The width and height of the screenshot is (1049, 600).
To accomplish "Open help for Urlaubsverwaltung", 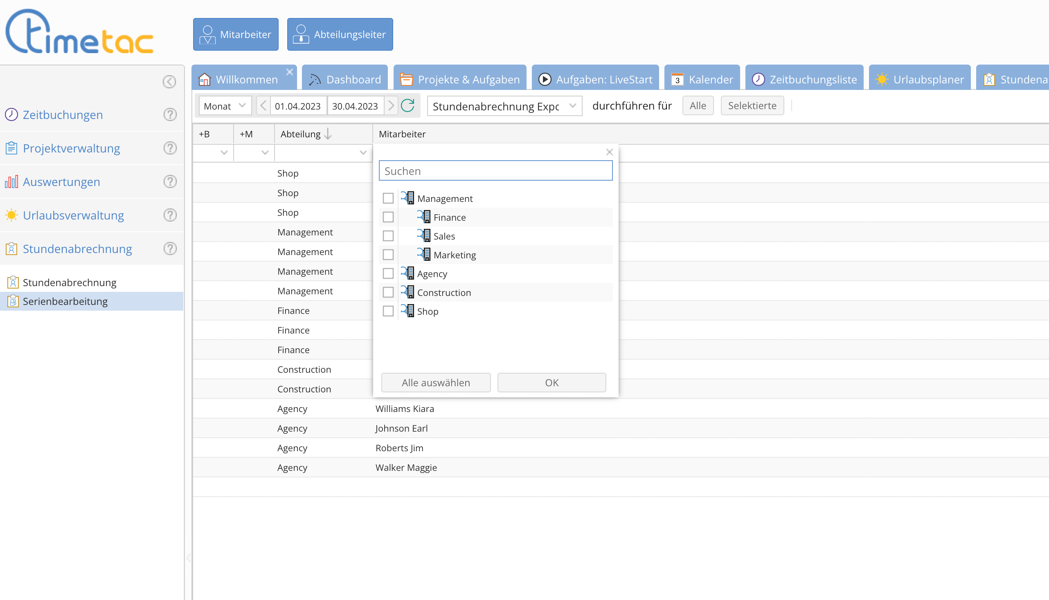I will [x=170, y=215].
